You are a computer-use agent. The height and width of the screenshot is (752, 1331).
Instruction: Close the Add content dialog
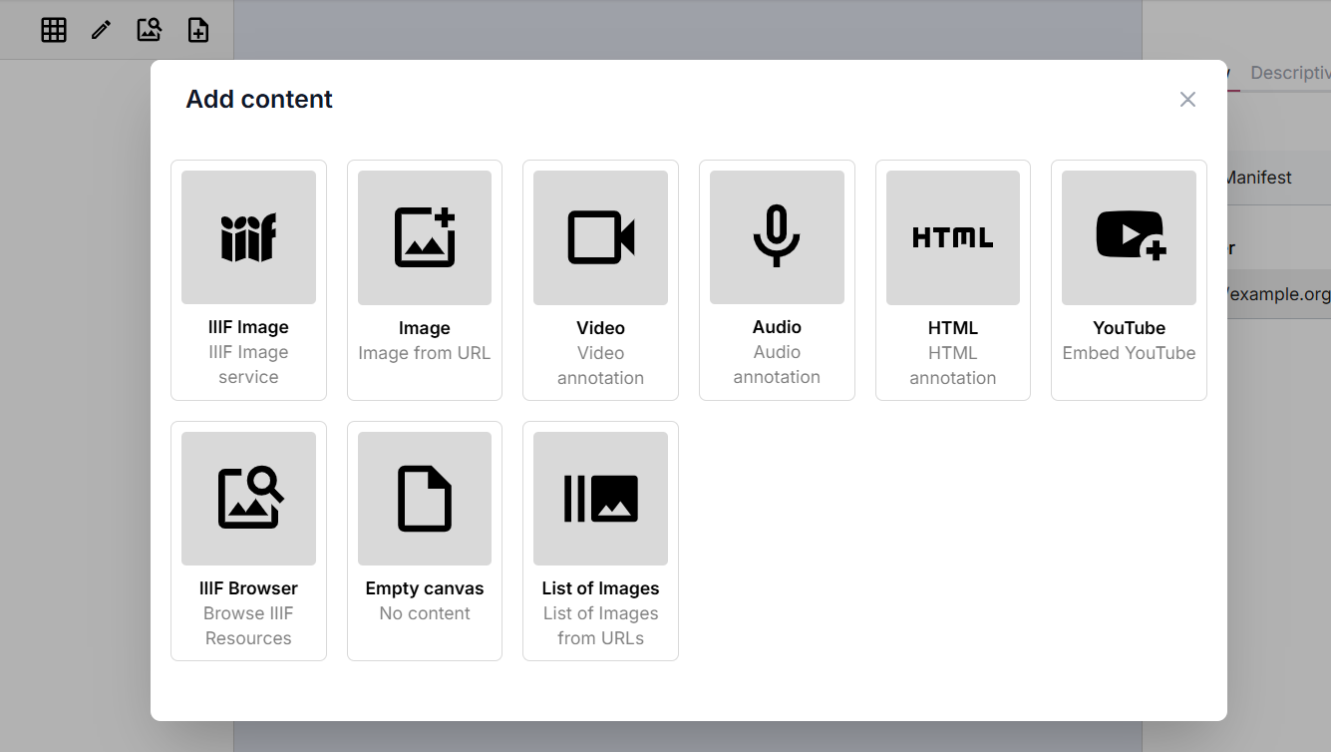point(1187,99)
